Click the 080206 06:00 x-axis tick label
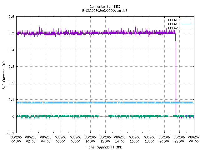200x150 pixels. click(x=60, y=139)
